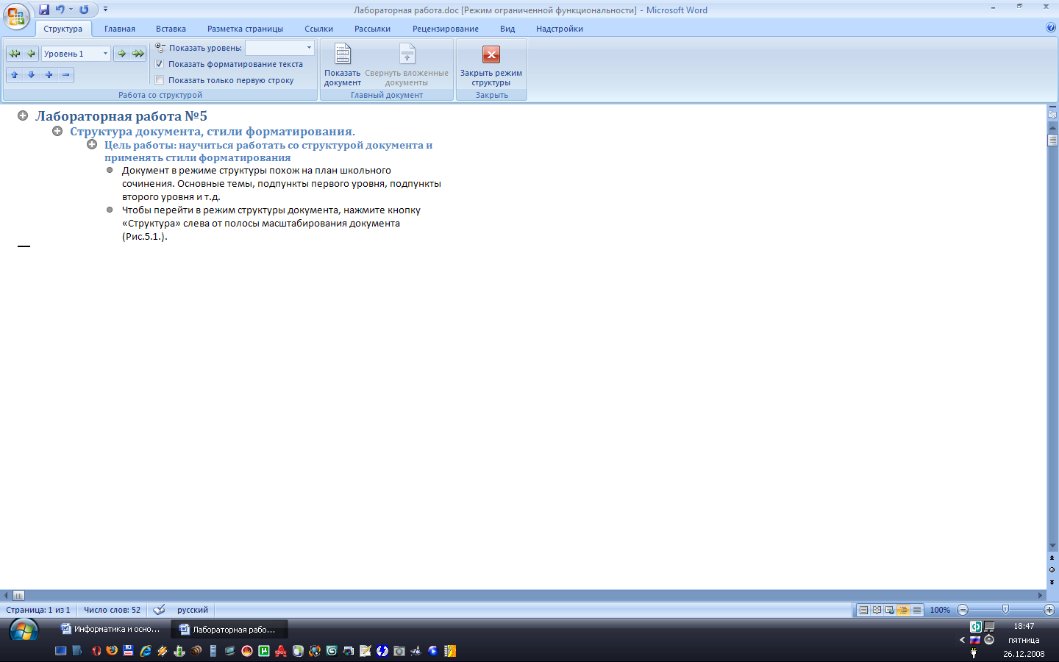Open the Вид ribbon tab
Viewport: 1059px width, 662px height.
coord(507,29)
